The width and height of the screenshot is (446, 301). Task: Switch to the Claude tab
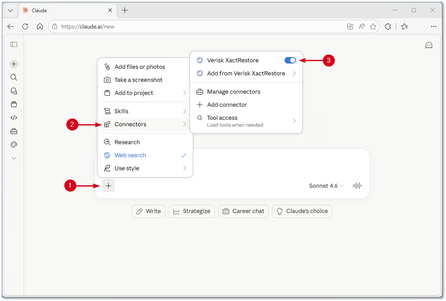click(68, 11)
